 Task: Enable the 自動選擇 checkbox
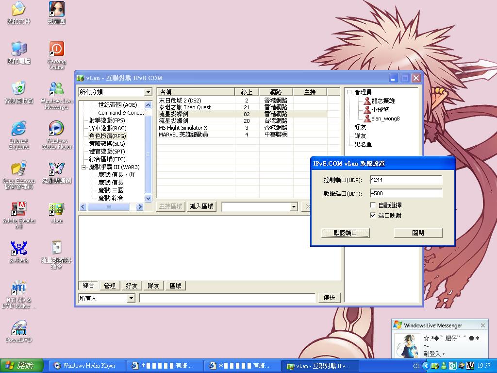[x=373, y=205]
